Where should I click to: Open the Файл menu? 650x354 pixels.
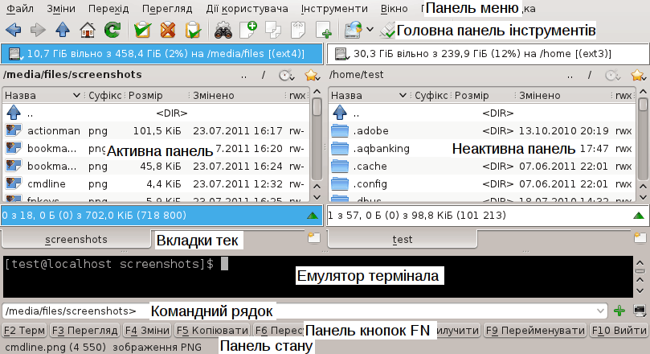(x=19, y=9)
